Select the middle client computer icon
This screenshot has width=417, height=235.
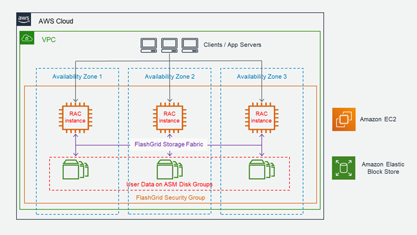[x=170, y=45]
